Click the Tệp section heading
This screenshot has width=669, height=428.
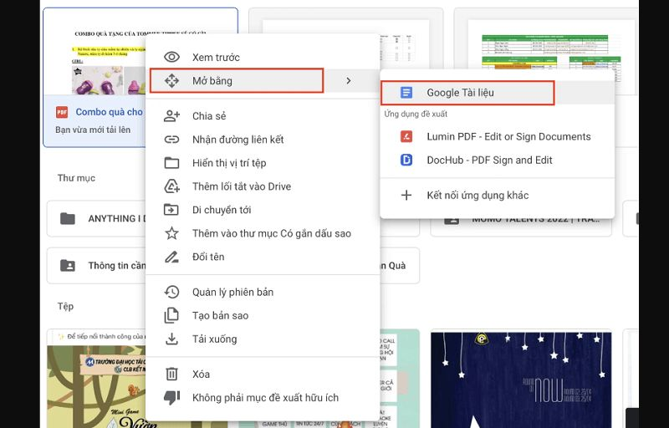(x=66, y=307)
